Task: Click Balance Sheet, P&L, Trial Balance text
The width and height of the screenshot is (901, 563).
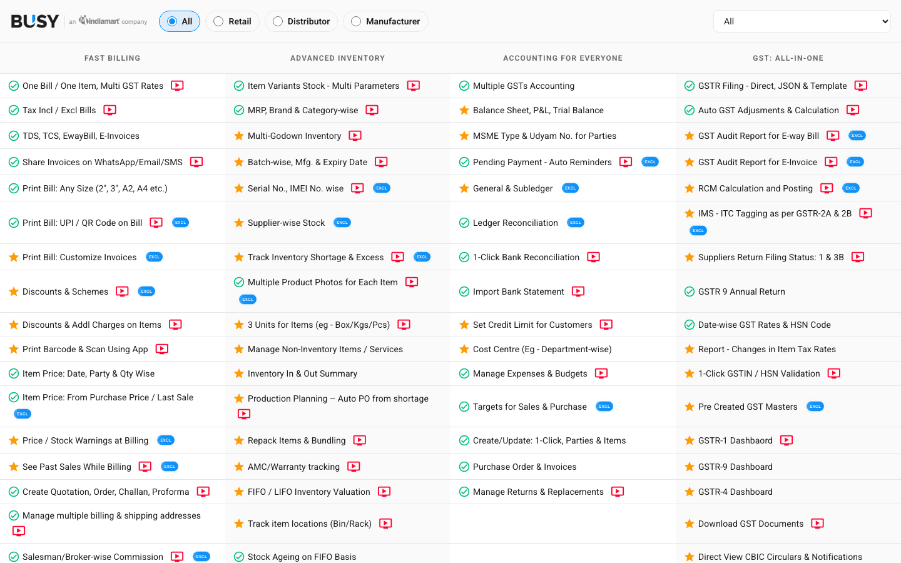Action: 538,110
